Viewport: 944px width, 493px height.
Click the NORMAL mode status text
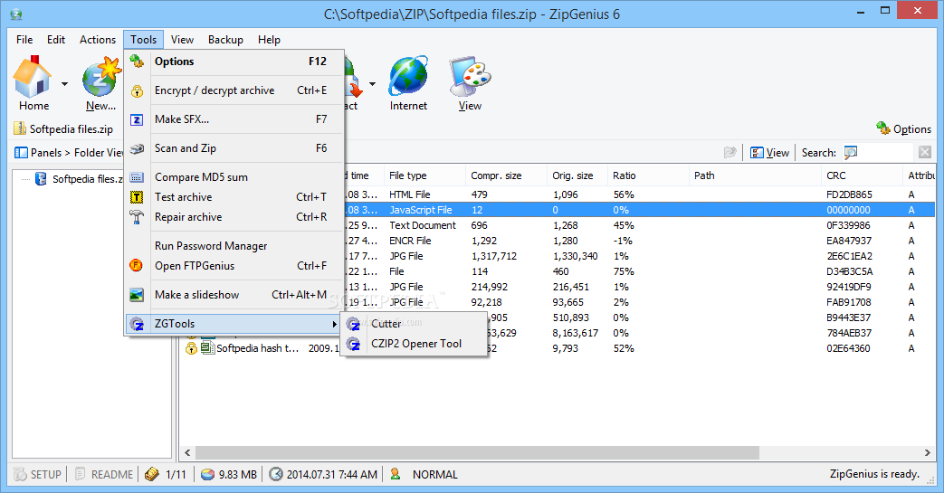coord(434,474)
